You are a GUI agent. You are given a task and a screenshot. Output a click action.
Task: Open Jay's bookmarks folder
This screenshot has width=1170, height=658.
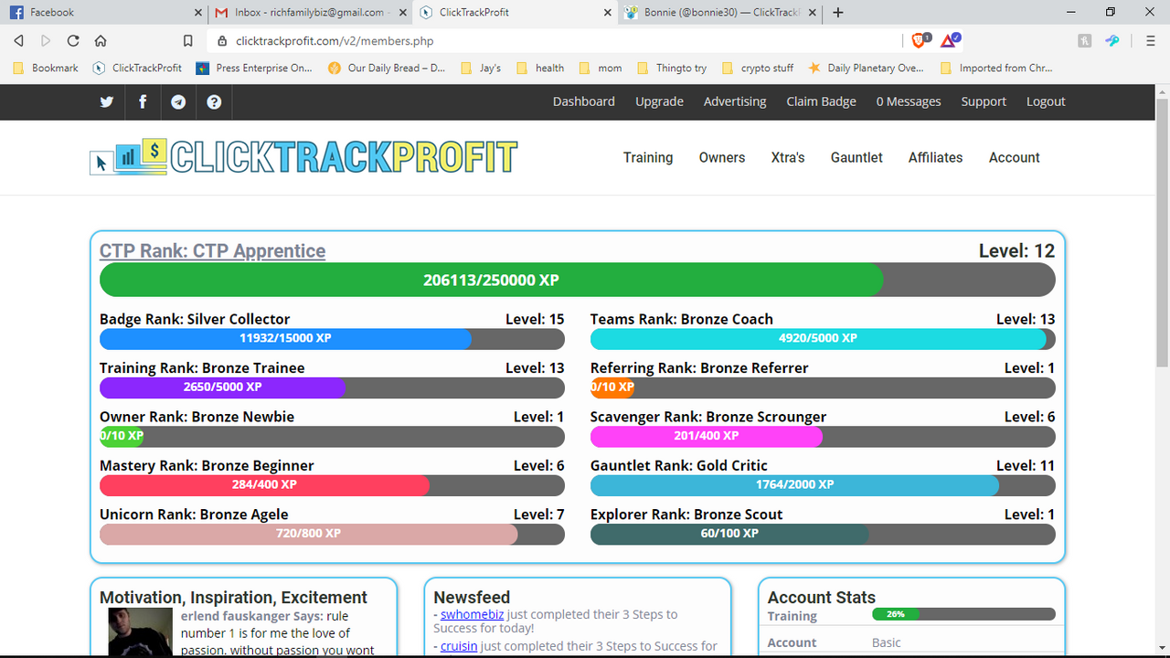coord(481,68)
